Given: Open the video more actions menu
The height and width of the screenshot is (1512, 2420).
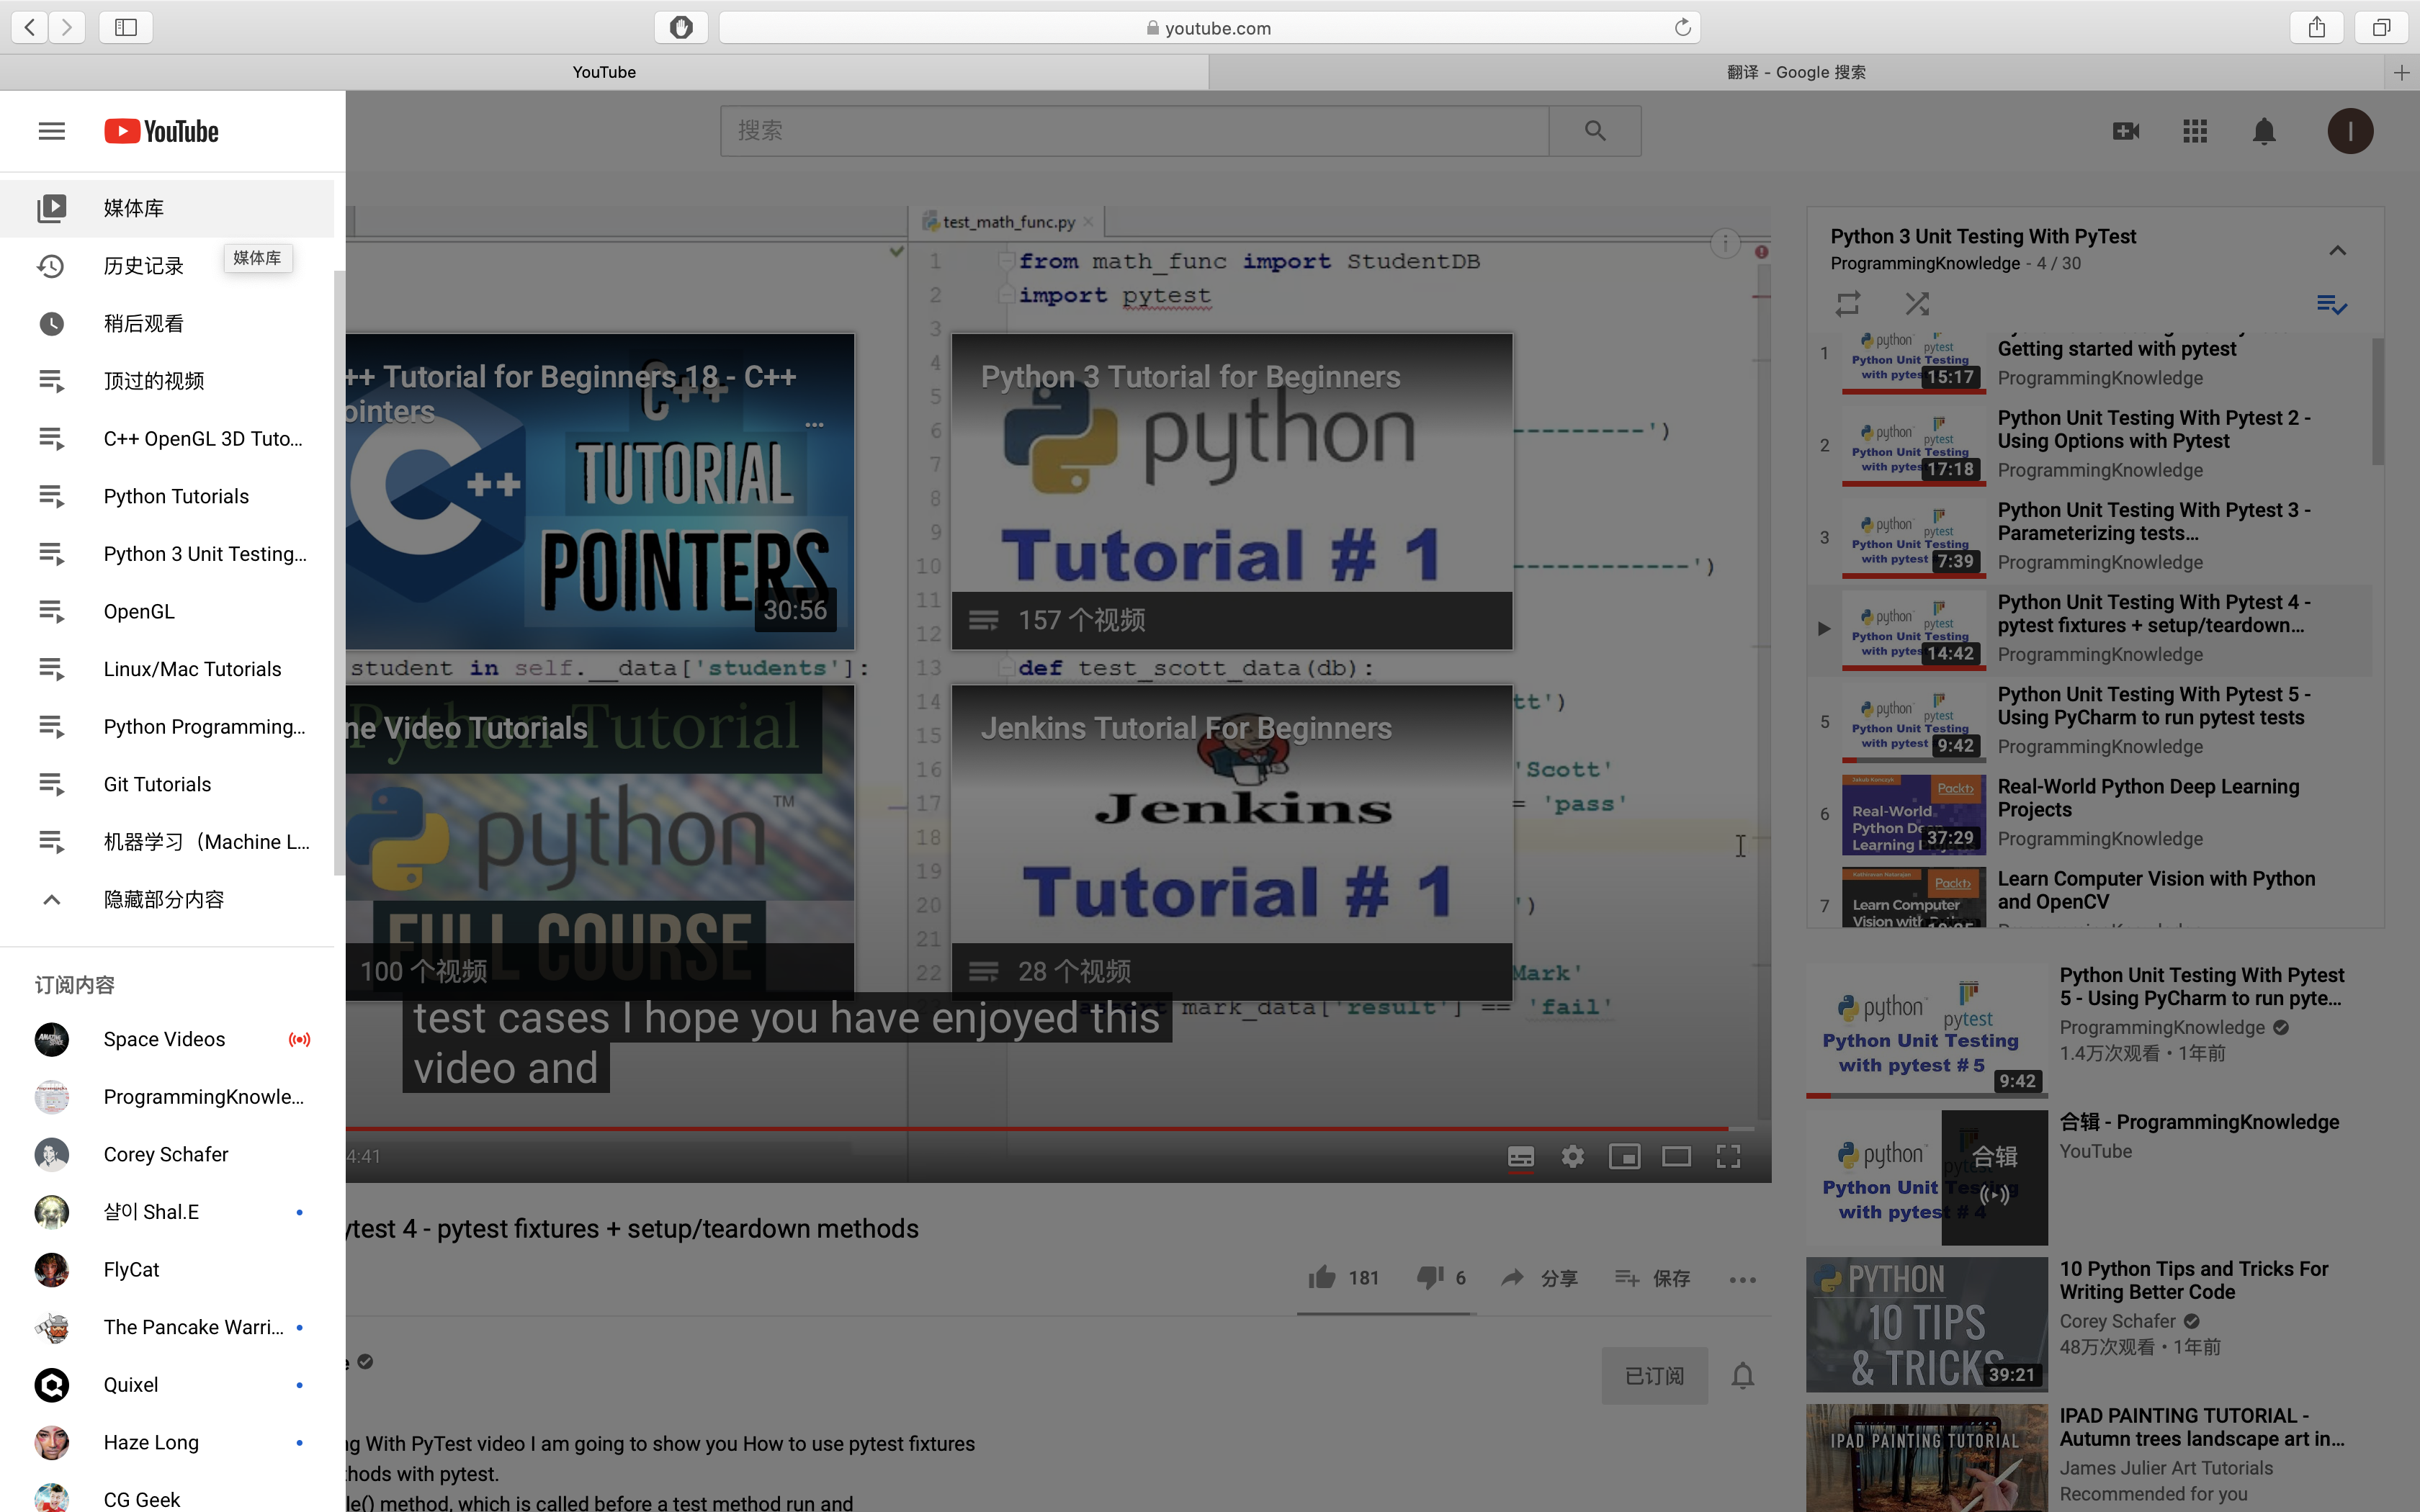Looking at the screenshot, I should [1743, 1279].
